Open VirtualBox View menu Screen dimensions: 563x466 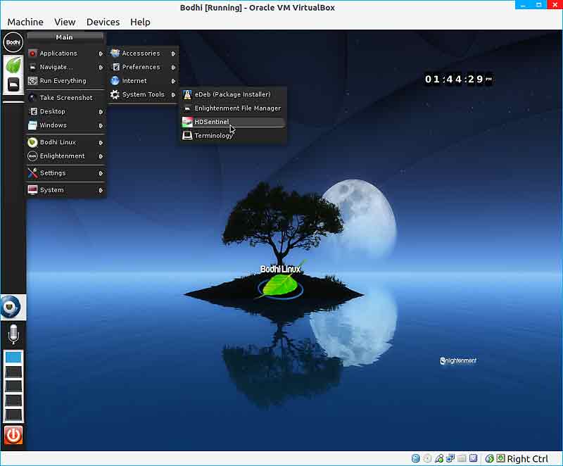pyautogui.click(x=65, y=23)
